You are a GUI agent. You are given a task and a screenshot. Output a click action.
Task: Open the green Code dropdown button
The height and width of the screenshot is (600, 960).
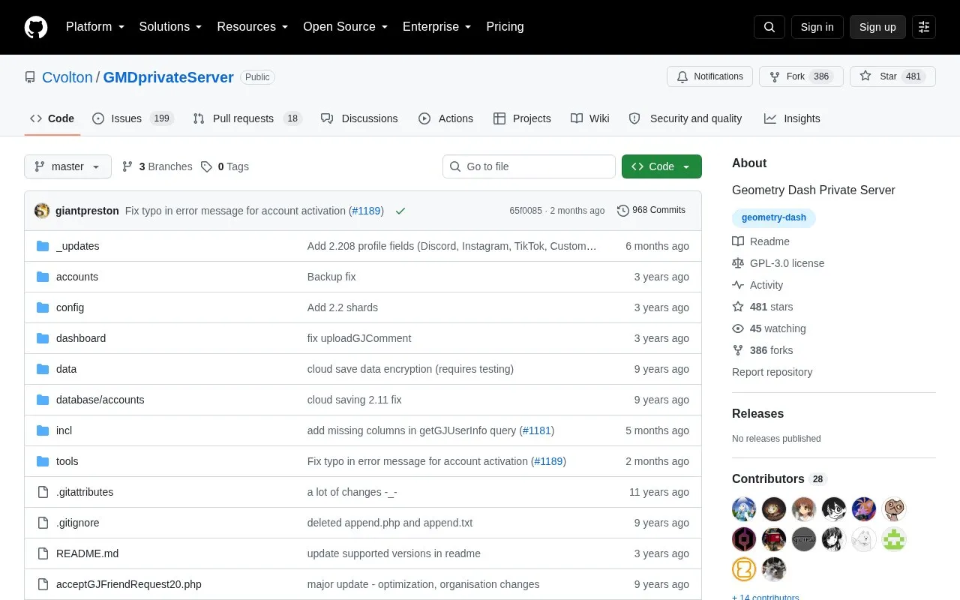[x=661, y=166]
